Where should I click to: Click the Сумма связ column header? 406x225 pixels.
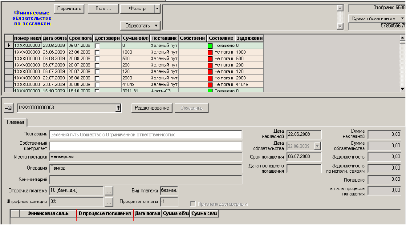(x=204, y=214)
